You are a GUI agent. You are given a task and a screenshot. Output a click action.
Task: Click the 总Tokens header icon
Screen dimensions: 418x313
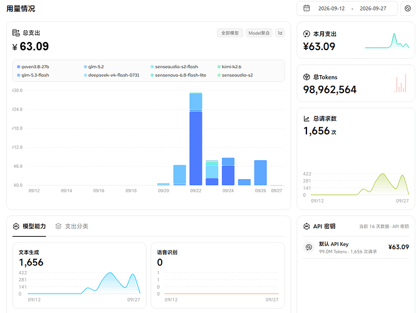point(306,77)
